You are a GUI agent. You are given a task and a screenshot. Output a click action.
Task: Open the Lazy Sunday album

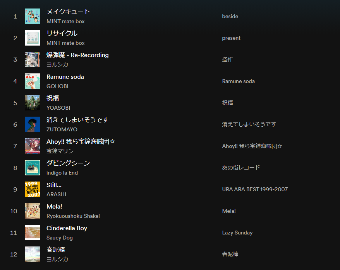coord(237,233)
